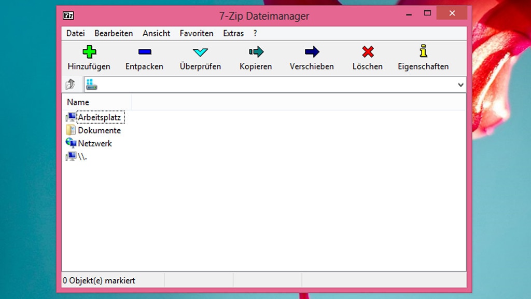Viewport: 531px width, 299px height.
Task: Click the Überprüfen checkmark icon
Action: tap(200, 52)
